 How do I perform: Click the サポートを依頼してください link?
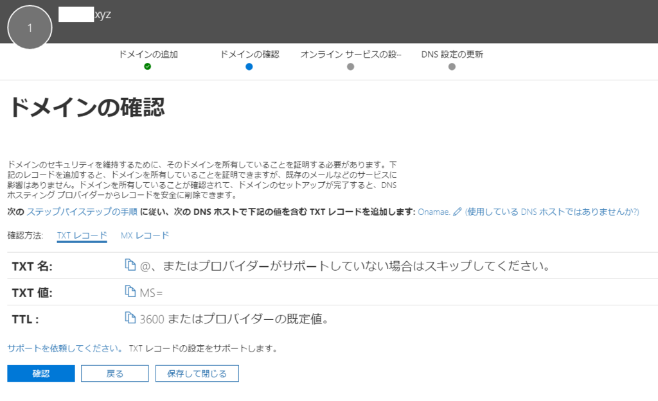[65, 348]
